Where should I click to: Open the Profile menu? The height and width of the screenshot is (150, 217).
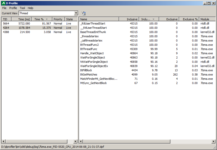13,8
